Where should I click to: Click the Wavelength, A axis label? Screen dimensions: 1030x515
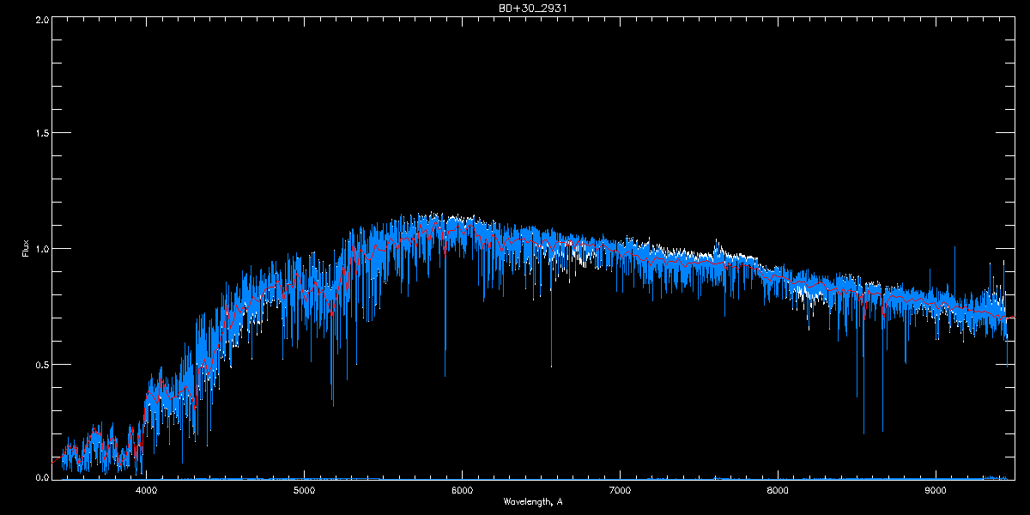tap(532, 501)
